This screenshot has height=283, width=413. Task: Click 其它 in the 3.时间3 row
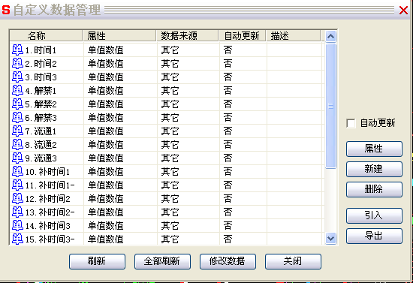coord(170,77)
